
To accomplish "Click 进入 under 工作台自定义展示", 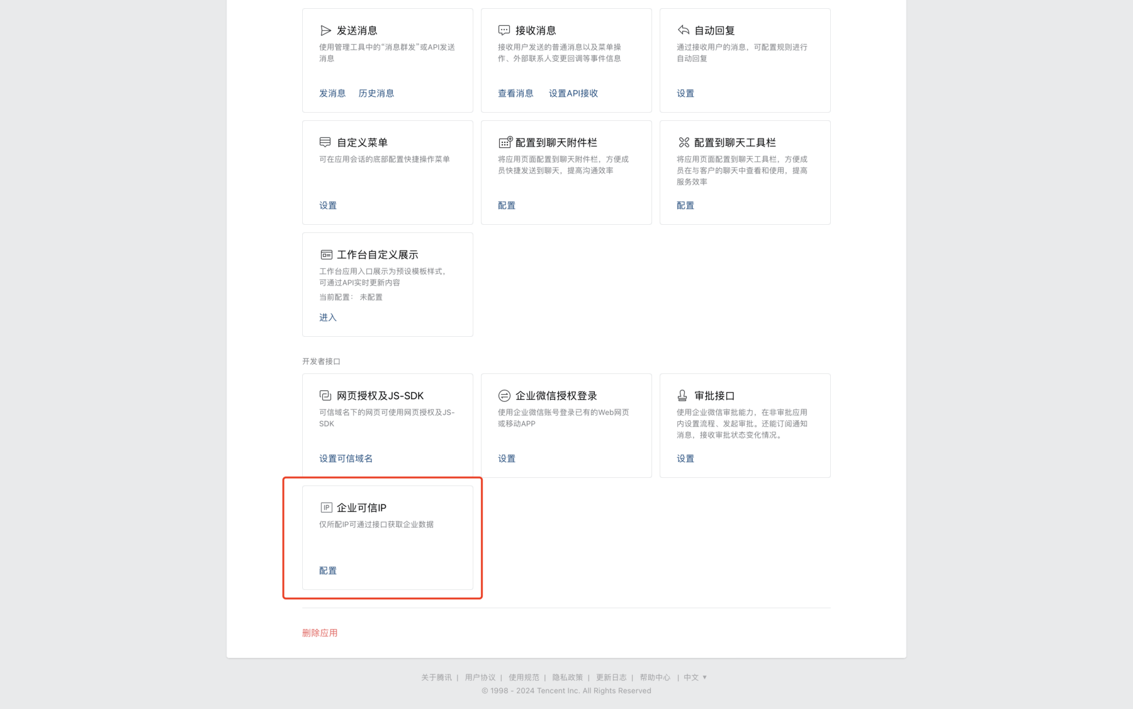I will click(x=328, y=317).
